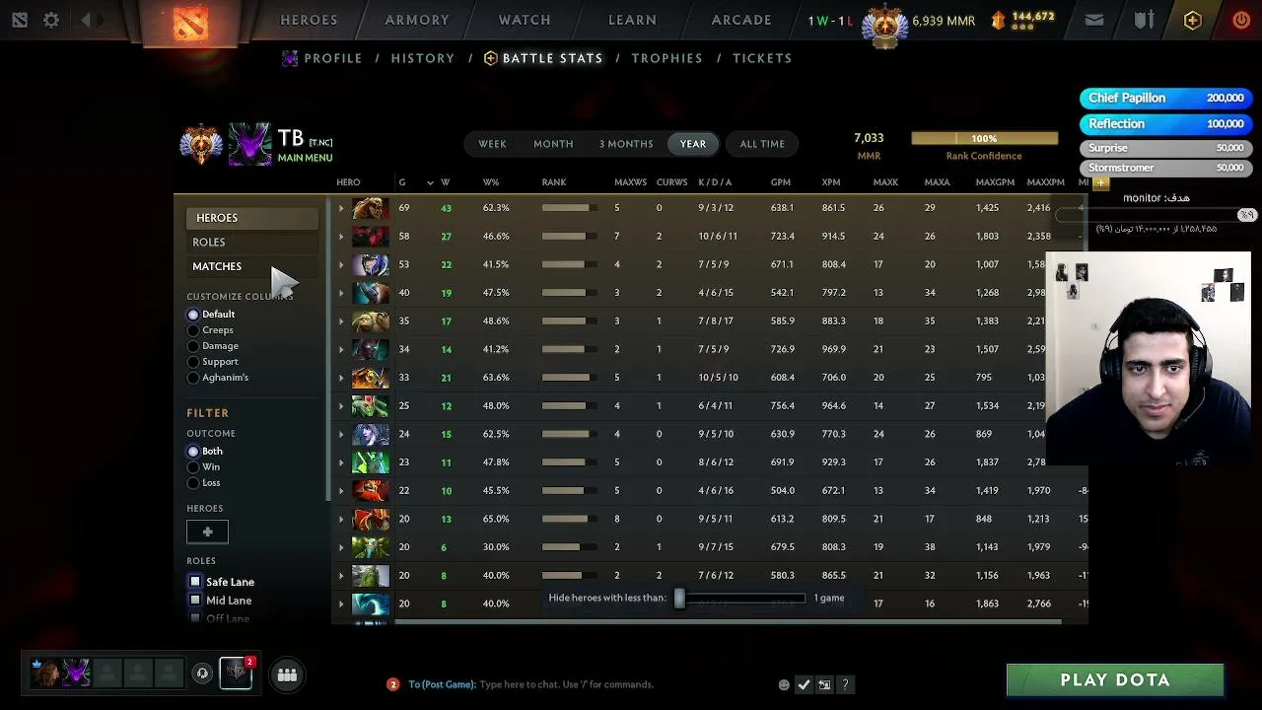Go back with the left arrow icon
The width and height of the screenshot is (1262, 710).
click(87, 20)
